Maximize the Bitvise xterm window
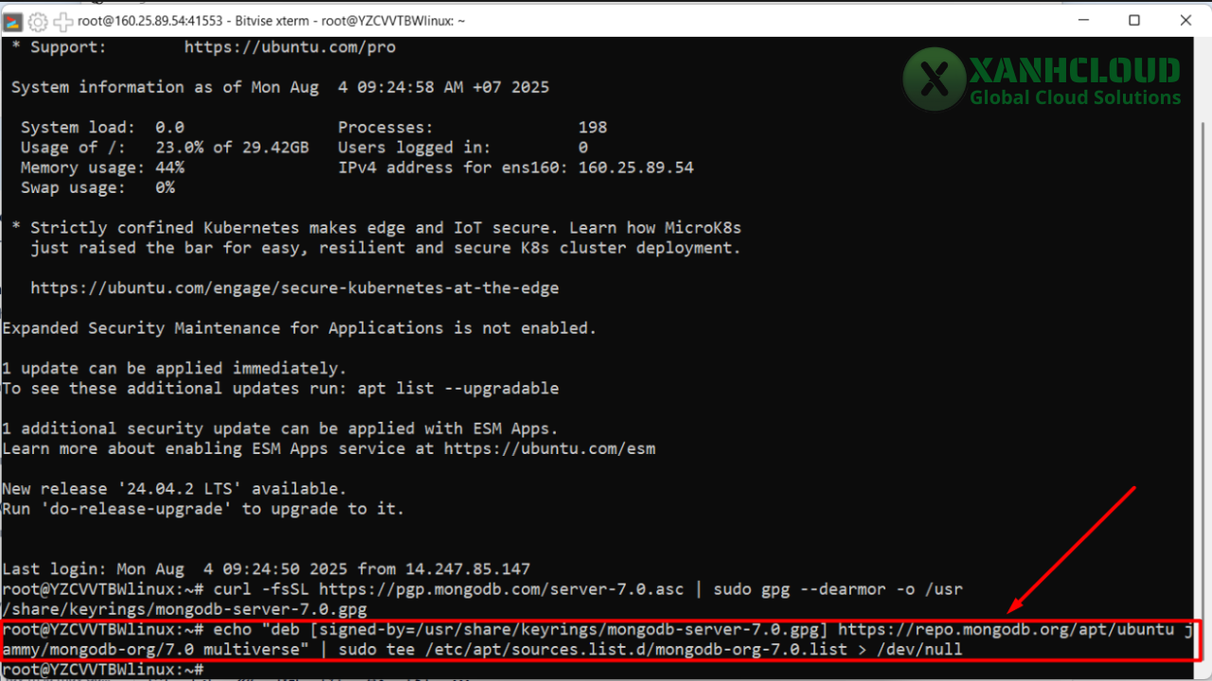Screen dimensions: 1212x681 coord(1134,20)
